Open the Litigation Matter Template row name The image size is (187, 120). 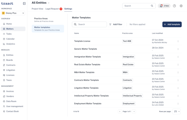(86, 88)
